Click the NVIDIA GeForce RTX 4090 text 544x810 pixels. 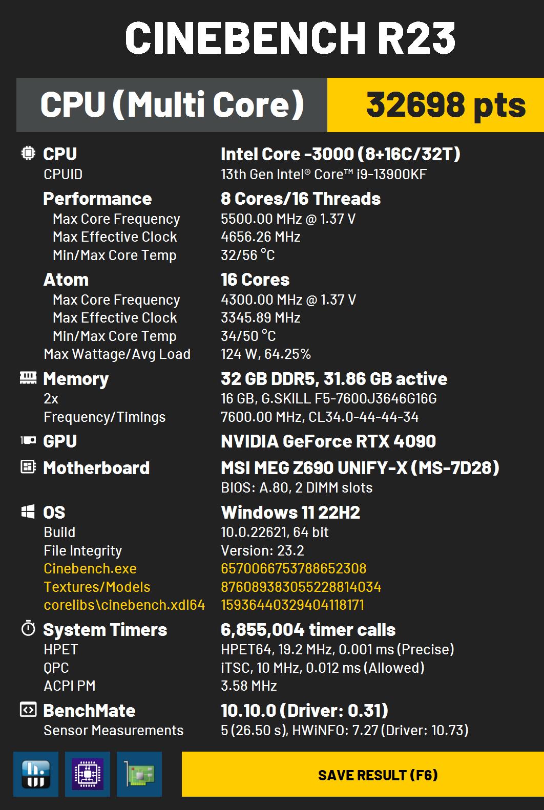click(328, 441)
